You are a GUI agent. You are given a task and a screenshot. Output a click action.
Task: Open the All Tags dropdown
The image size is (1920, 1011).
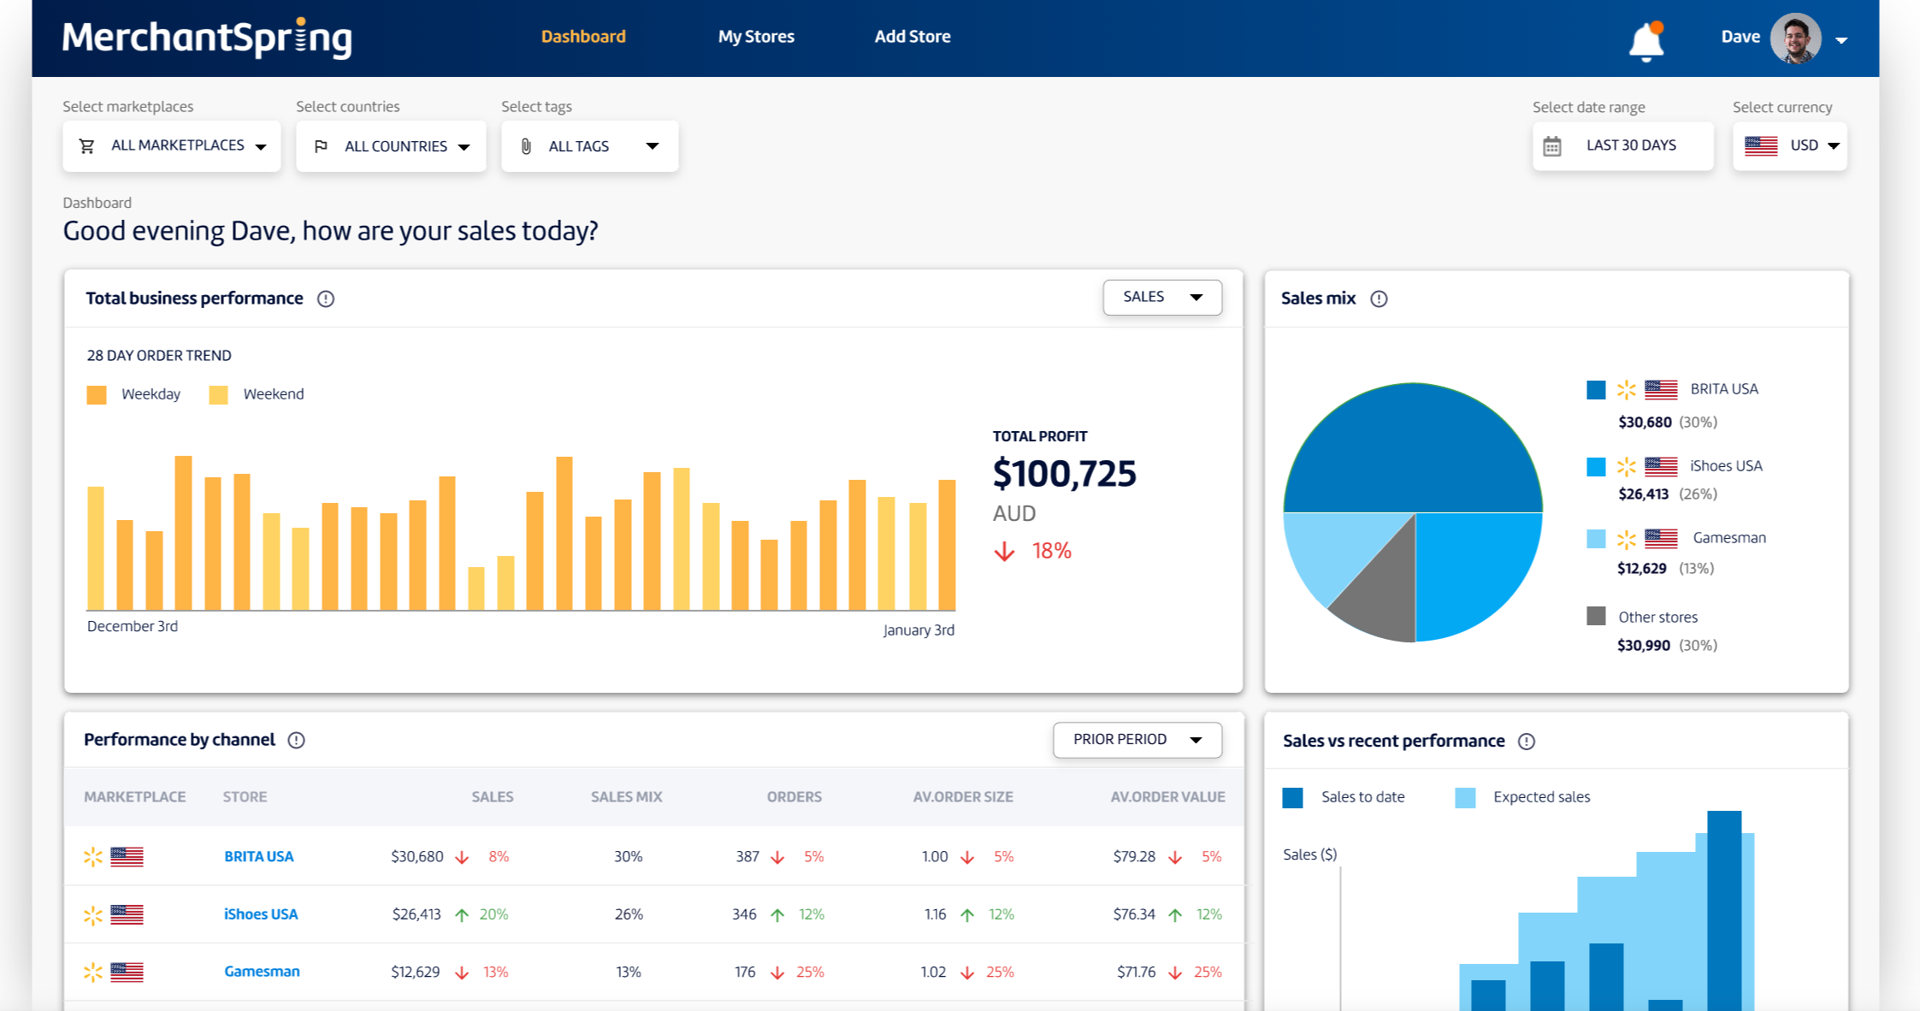point(590,146)
